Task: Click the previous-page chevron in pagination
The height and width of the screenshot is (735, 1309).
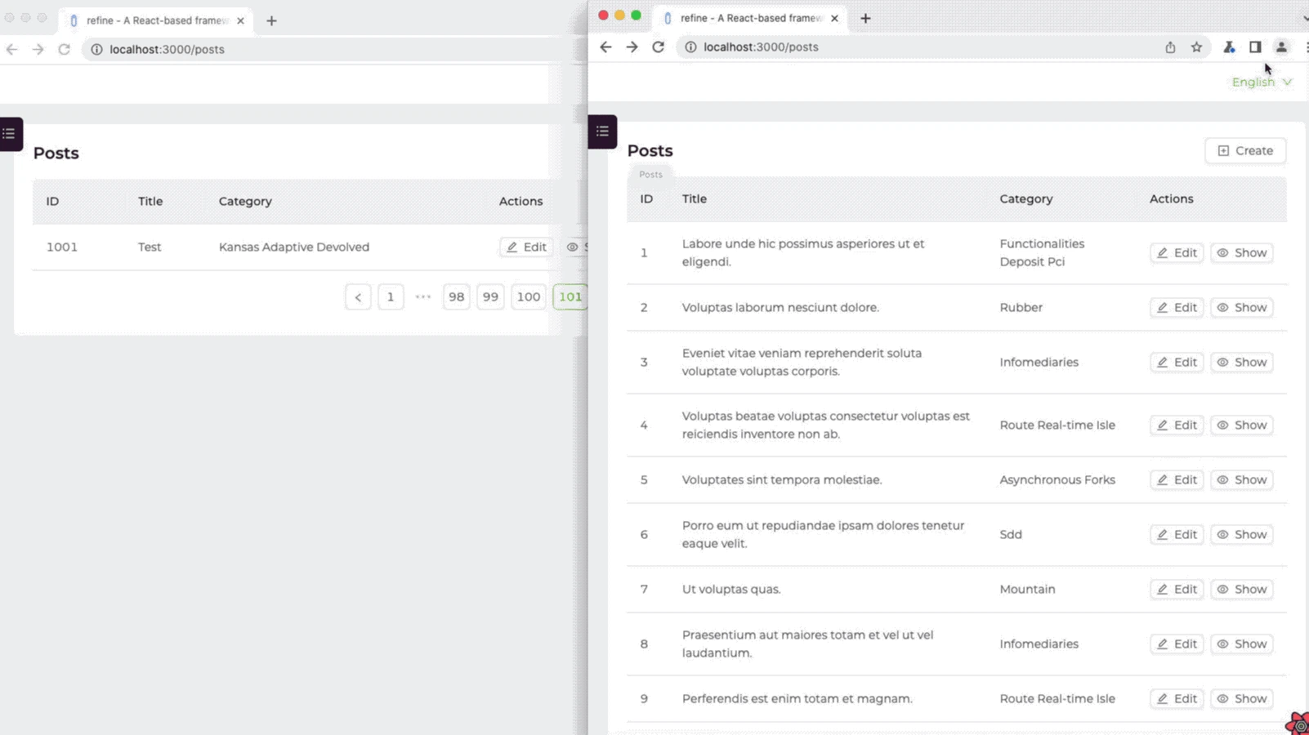Action: pos(358,296)
